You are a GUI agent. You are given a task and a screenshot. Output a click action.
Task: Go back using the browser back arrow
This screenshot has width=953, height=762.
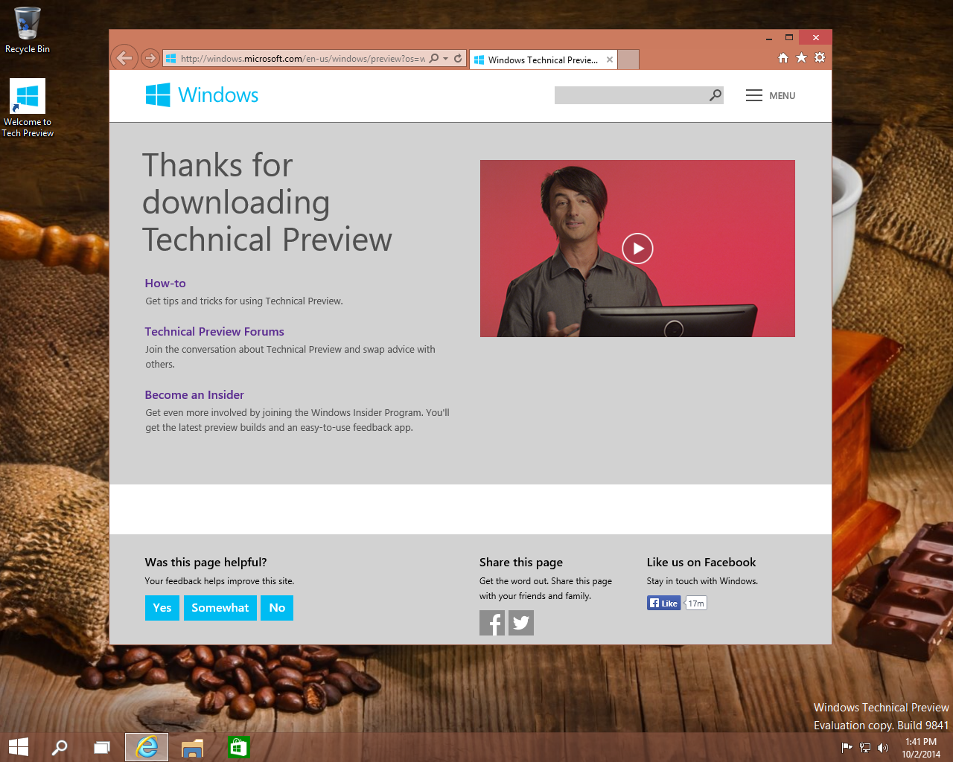pos(124,57)
